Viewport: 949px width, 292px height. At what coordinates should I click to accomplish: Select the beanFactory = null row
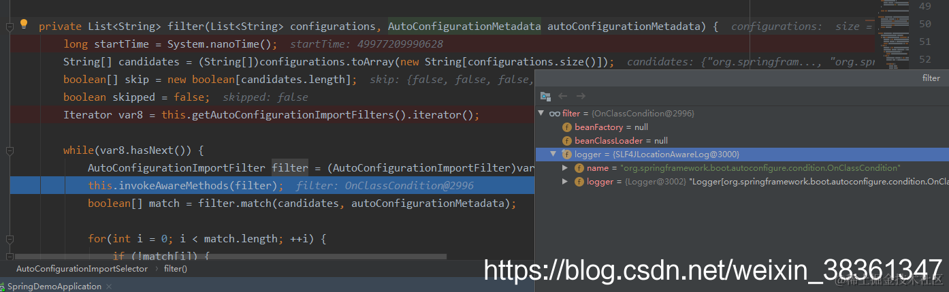[x=741, y=127]
